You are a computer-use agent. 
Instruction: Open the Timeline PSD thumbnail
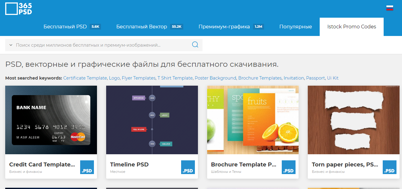pyautogui.click(x=152, y=120)
